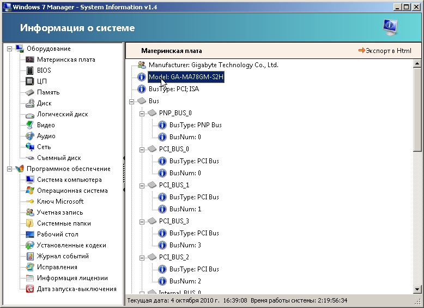Select the BusNum: 1 row
Image resolution: width=424 pixels, height=308 pixels.
pyautogui.click(x=185, y=209)
